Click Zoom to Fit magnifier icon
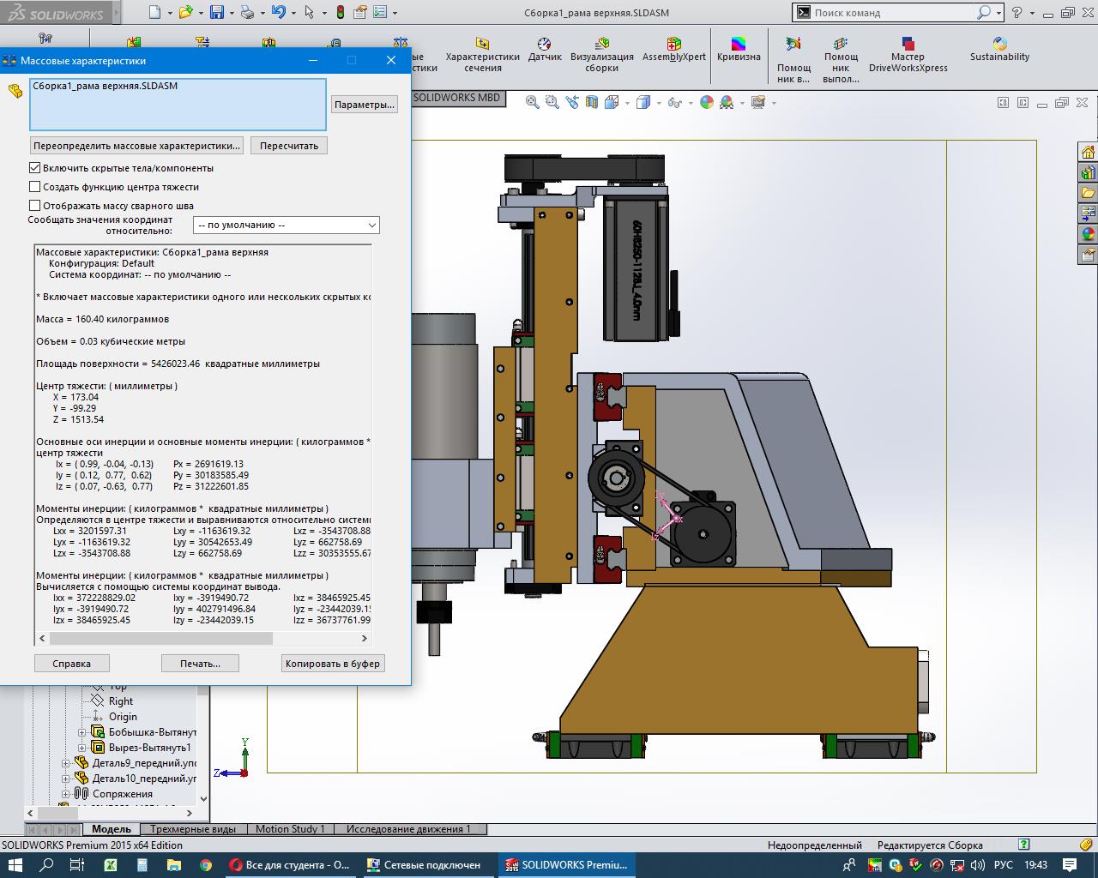This screenshot has width=1098, height=878. pos(533,103)
